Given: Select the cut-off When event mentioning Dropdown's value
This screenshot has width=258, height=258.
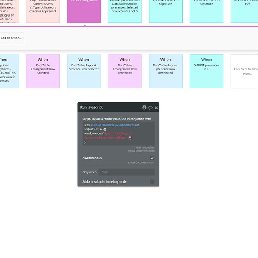Looking at the screenshot, I should click(9, 71).
